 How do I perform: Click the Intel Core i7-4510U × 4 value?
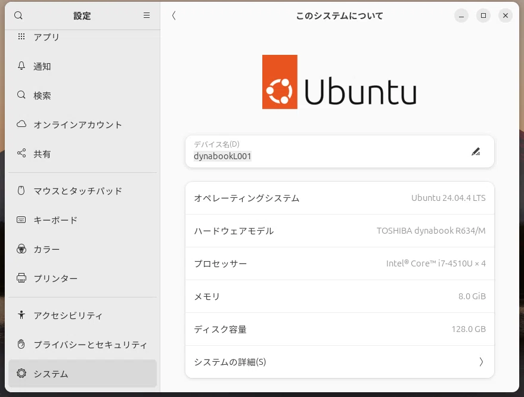(x=436, y=263)
